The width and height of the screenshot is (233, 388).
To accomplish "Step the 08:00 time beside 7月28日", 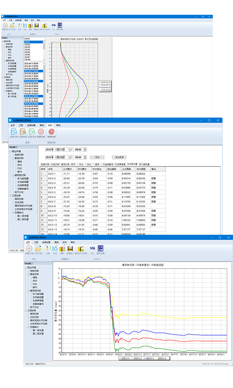I will point(85,157).
